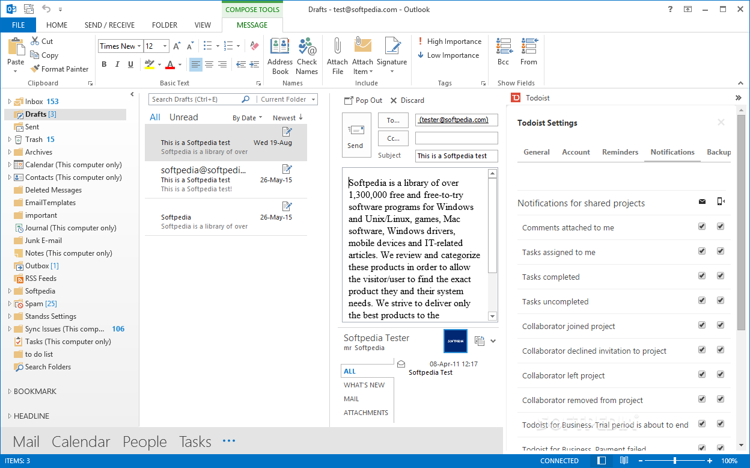Mark message as Low Importance

tap(449, 55)
